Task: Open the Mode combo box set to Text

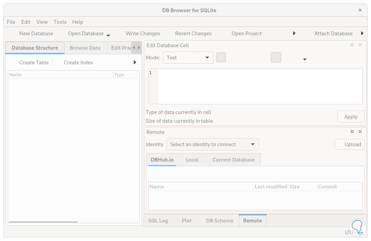Action: click(x=188, y=58)
